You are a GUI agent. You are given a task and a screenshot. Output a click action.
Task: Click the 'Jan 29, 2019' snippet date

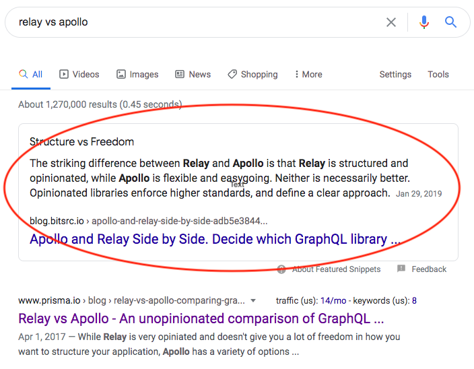[x=419, y=194]
